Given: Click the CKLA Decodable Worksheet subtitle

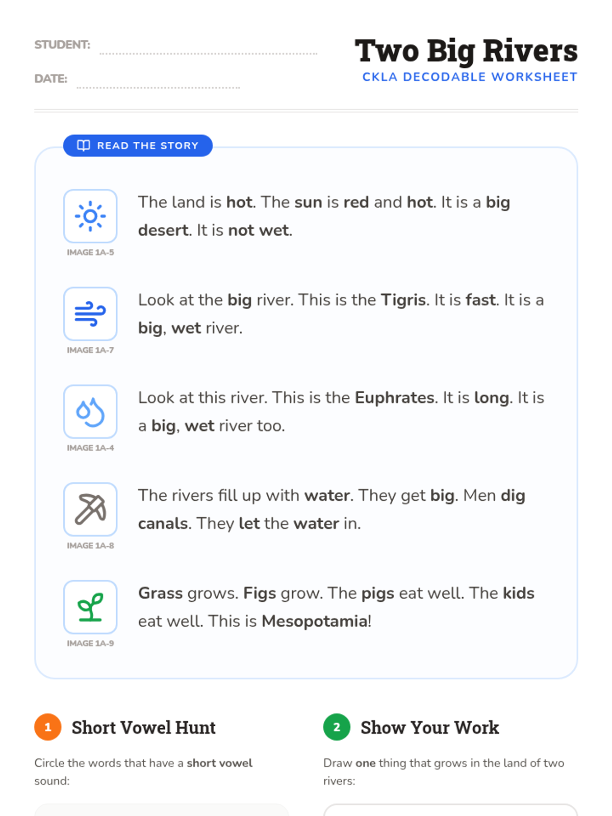Looking at the screenshot, I should [x=470, y=77].
